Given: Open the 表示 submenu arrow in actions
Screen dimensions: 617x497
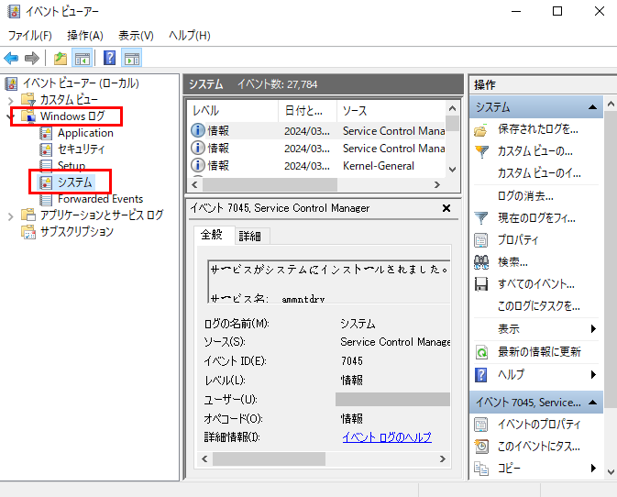Looking at the screenshot, I should coord(593,328).
